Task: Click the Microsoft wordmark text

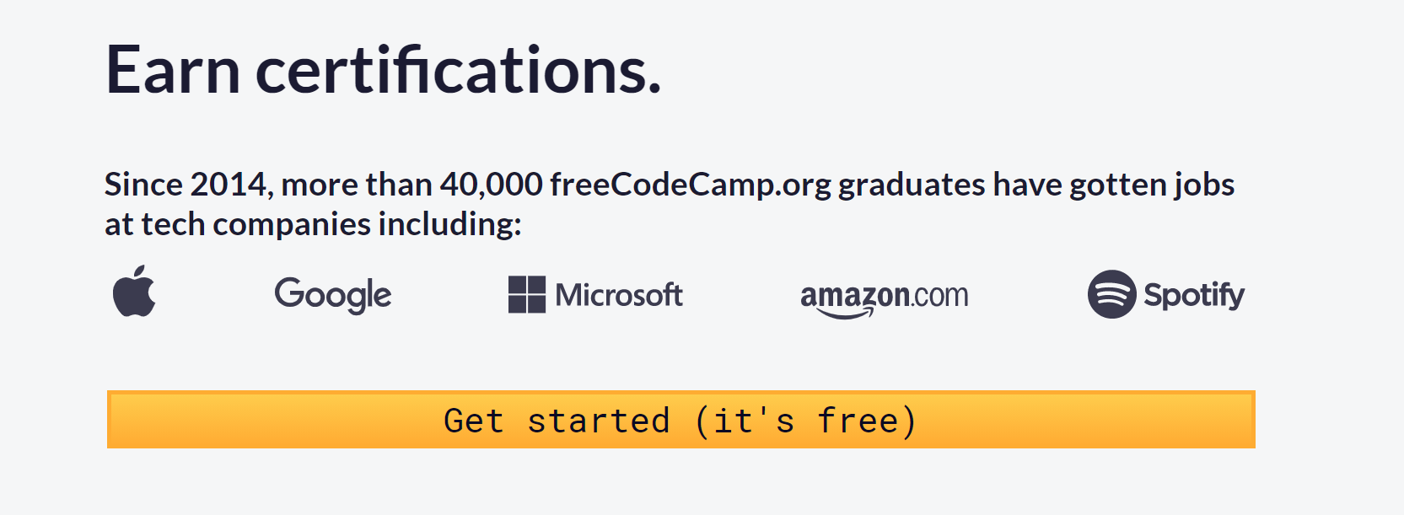Action: point(619,295)
